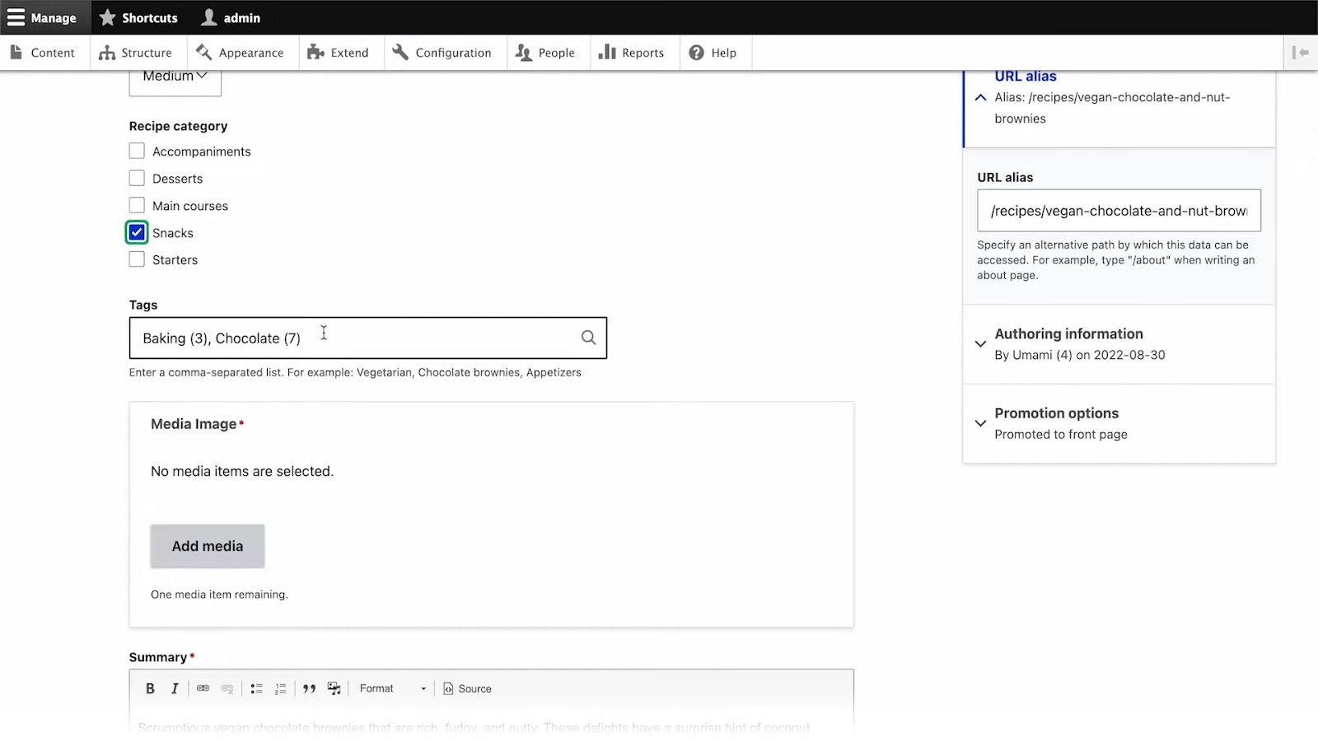Viewport: 1318px width, 741px height.
Task: Collapse the URL alias section
Action: click(1025, 77)
